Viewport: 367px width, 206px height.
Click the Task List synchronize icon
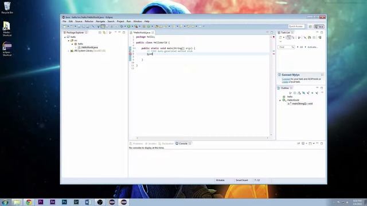tap(310, 37)
